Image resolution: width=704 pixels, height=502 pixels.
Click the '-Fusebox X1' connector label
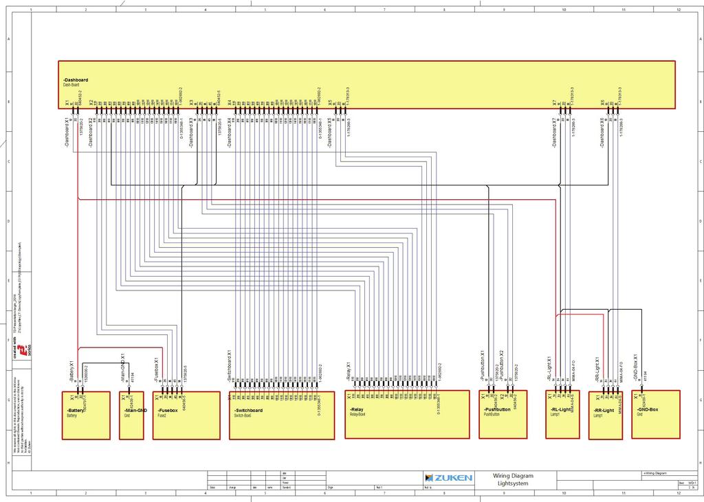tap(156, 370)
